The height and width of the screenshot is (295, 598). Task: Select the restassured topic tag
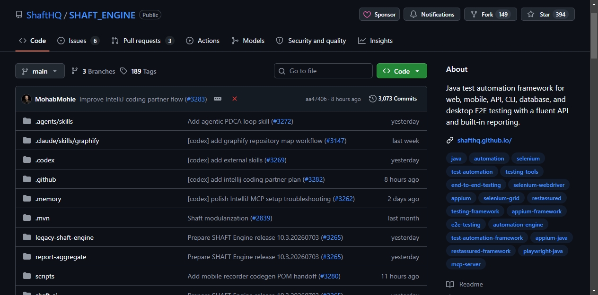[546, 198]
